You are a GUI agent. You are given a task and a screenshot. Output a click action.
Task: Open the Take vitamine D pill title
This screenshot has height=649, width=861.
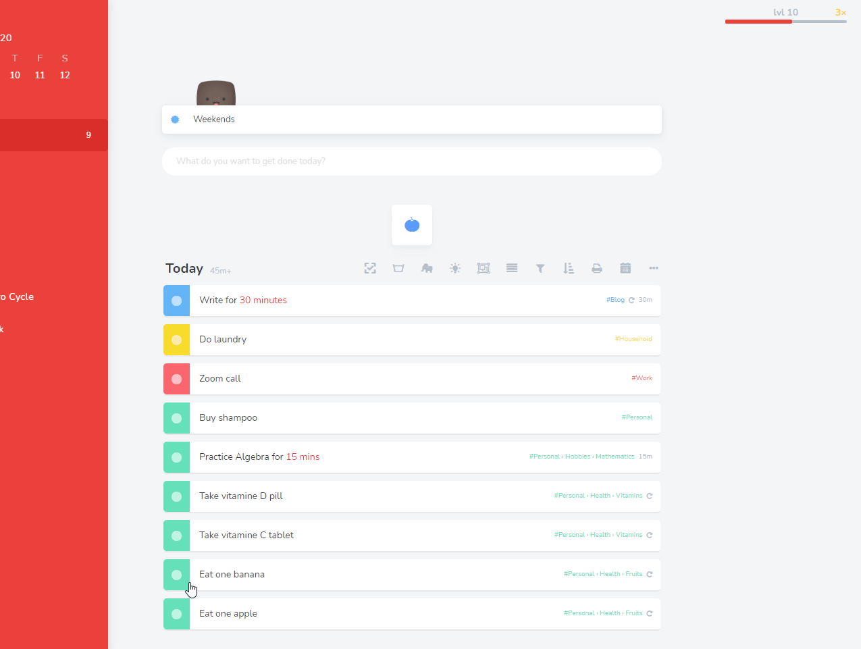[x=241, y=496]
